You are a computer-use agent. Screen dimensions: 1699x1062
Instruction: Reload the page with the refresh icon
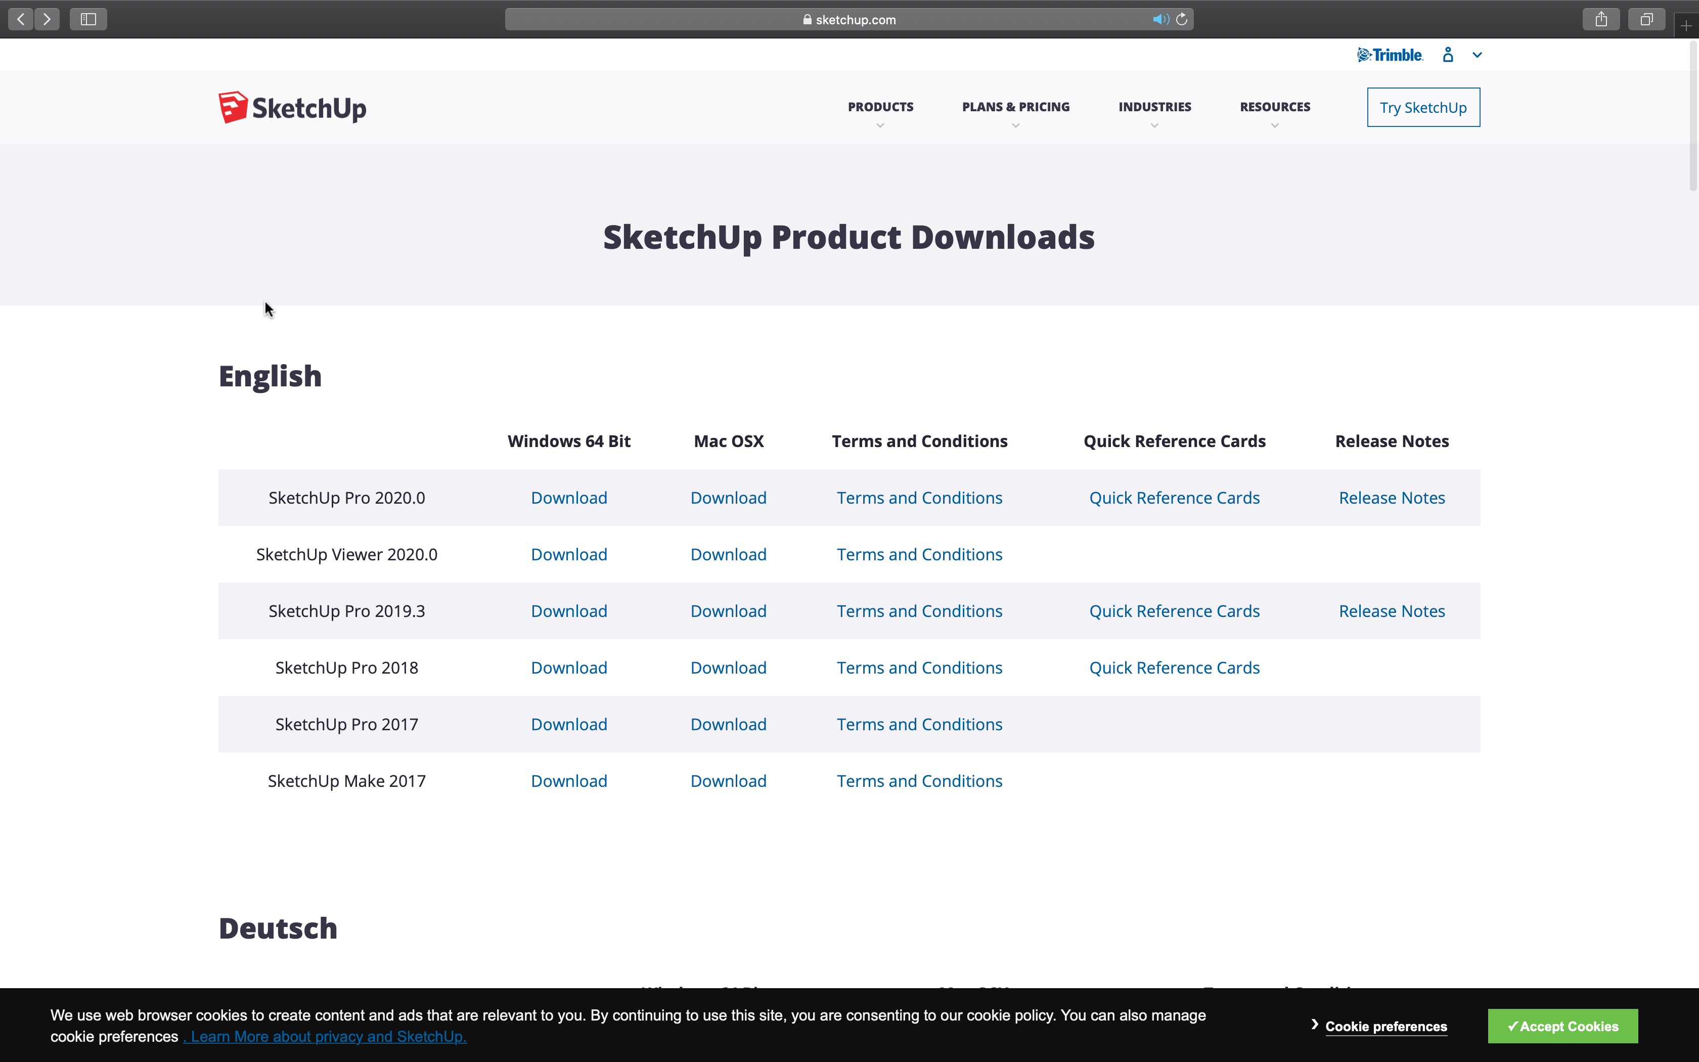(x=1182, y=20)
